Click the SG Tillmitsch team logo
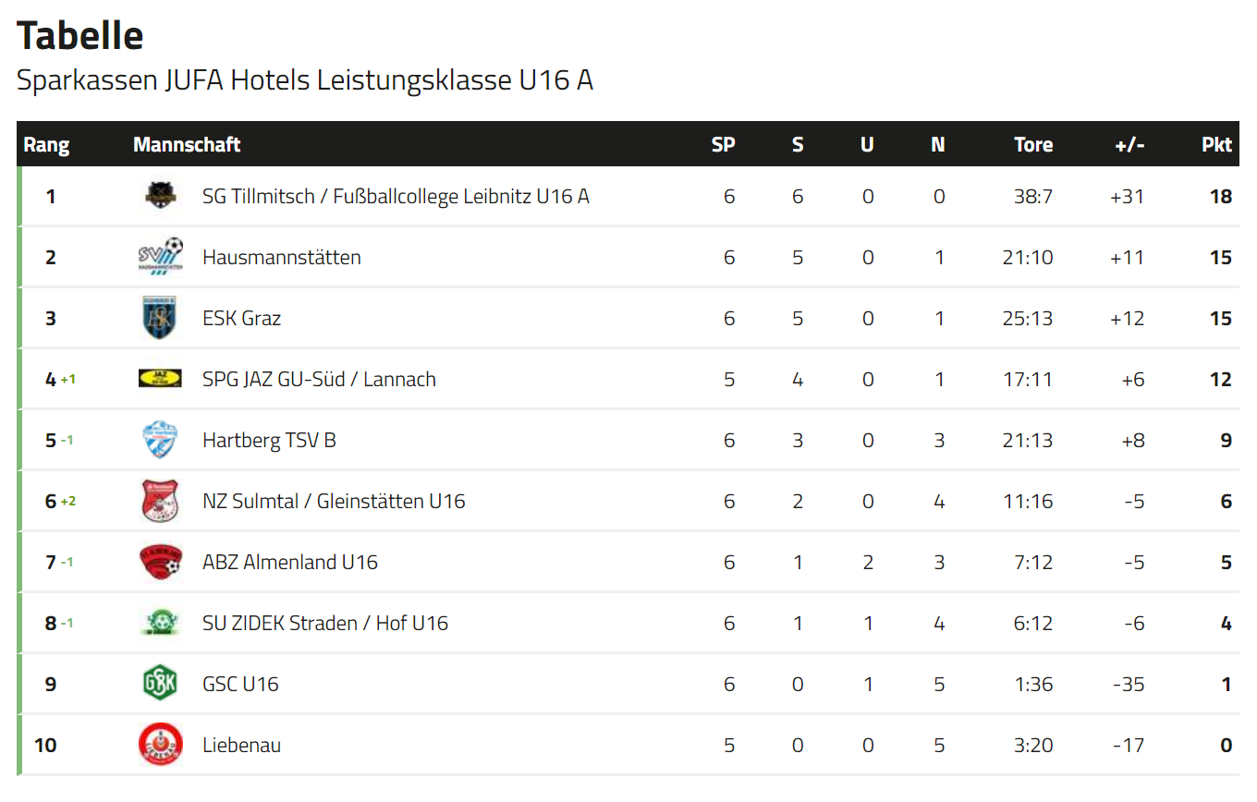This screenshot has height=802, width=1257. coord(160,196)
